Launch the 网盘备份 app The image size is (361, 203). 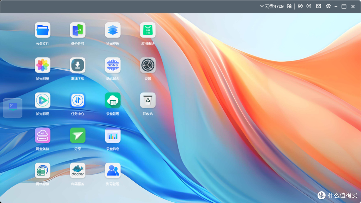[42, 136]
